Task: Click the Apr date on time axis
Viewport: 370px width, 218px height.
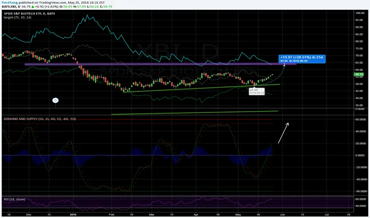Action: [x=196, y=215]
